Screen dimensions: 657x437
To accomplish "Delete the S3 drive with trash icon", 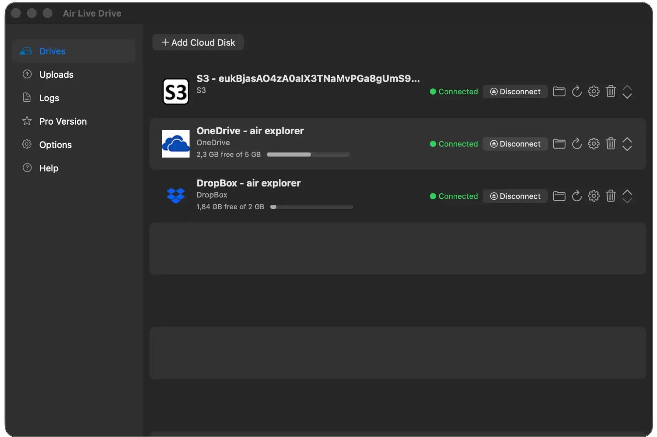I will pyautogui.click(x=611, y=91).
